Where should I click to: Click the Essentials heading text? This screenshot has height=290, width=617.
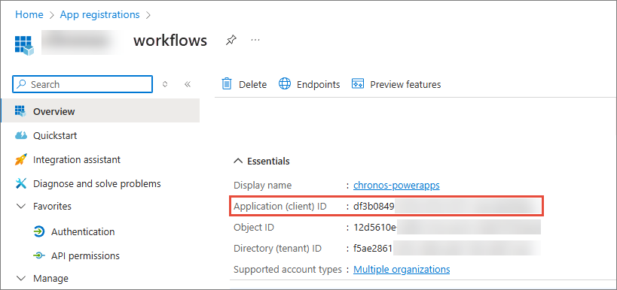coord(268,162)
